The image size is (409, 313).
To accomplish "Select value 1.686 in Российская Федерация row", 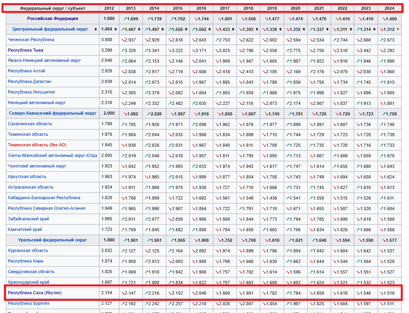I will pyautogui.click(x=109, y=18).
